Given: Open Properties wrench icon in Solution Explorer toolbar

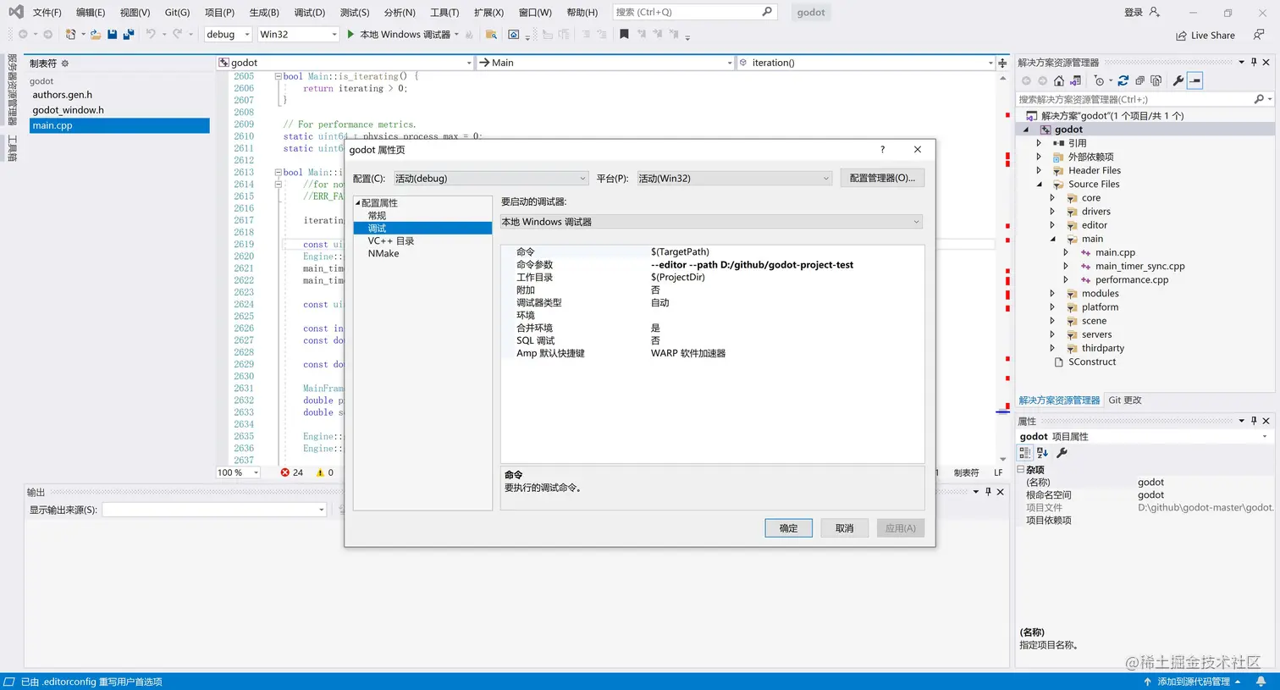Looking at the screenshot, I should coord(1178,80).
